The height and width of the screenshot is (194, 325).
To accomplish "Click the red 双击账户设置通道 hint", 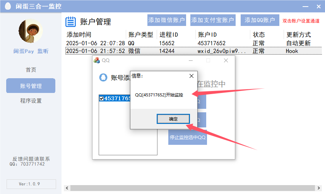I will 301,21.
